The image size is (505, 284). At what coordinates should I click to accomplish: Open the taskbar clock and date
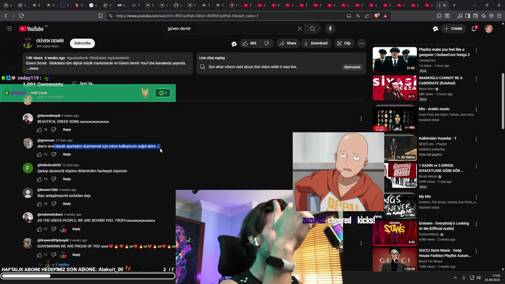pos(492,278)
